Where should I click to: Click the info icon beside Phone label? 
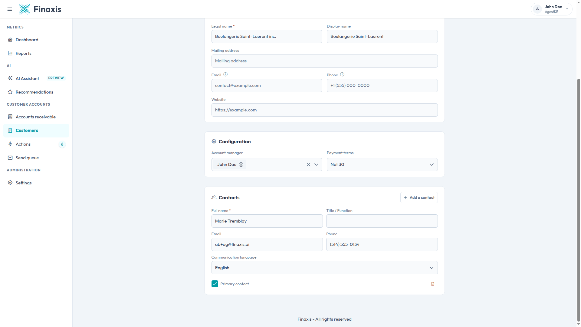click(342, 74)
